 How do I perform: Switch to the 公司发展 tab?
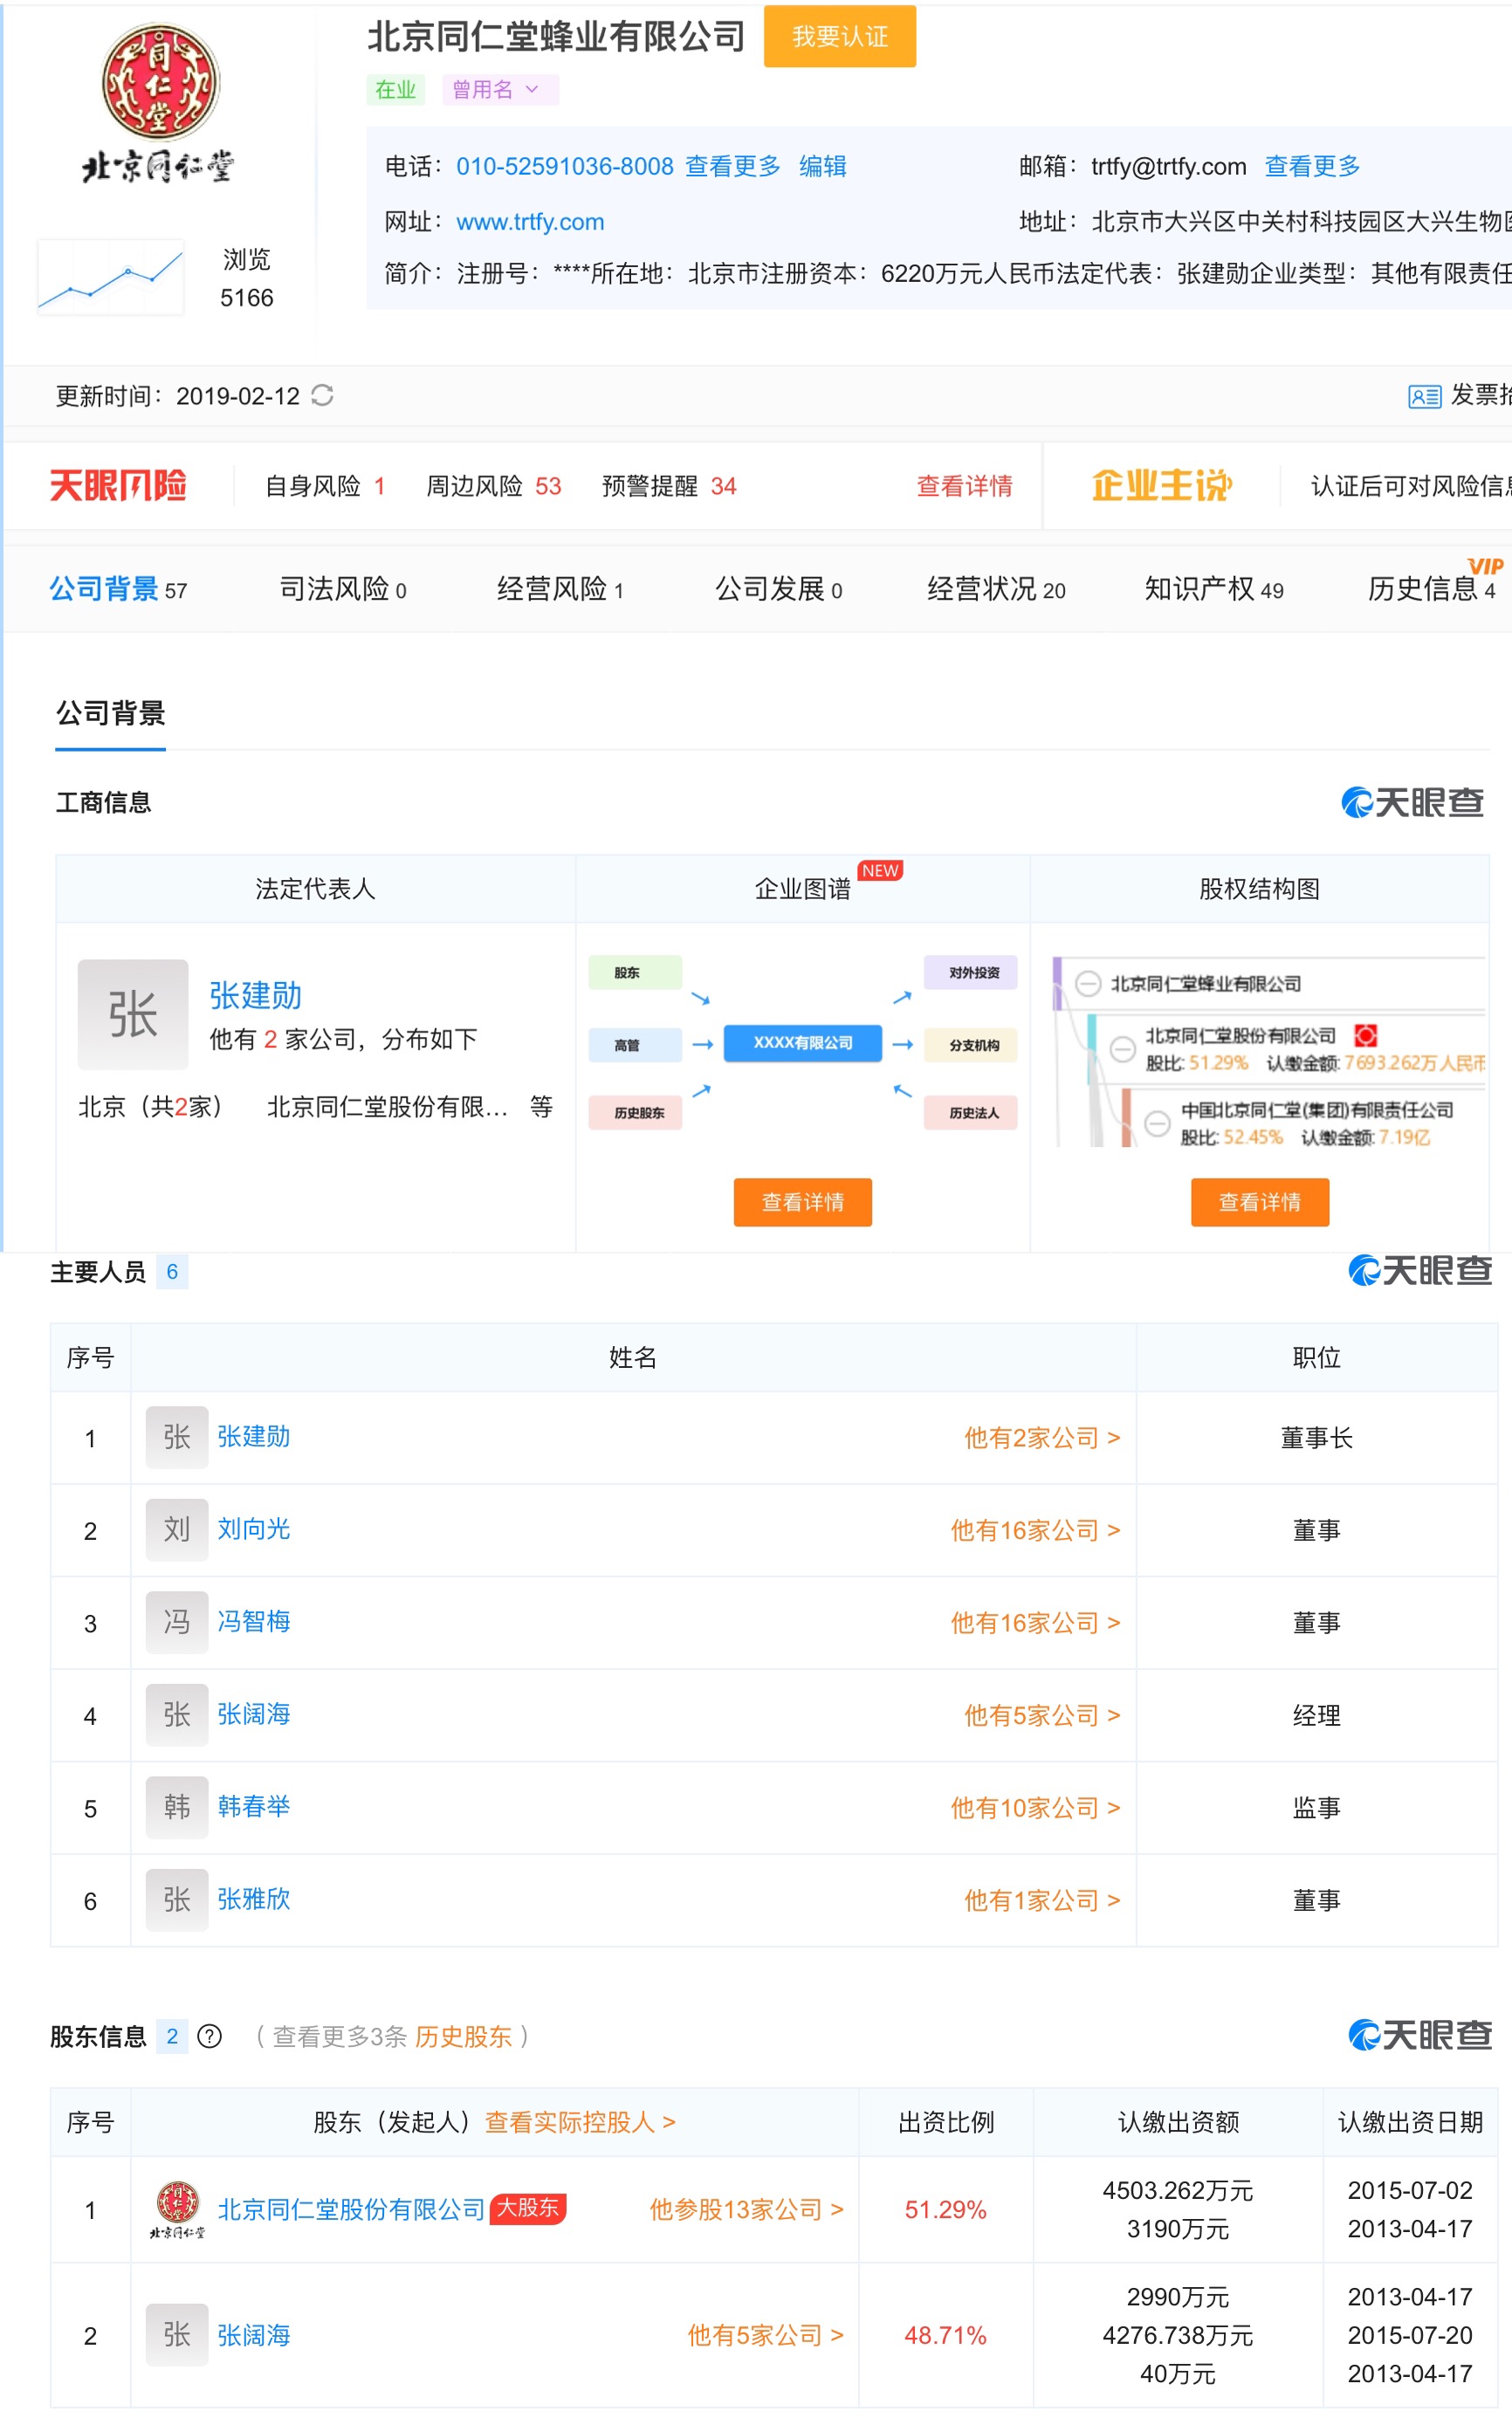(779, 589)
